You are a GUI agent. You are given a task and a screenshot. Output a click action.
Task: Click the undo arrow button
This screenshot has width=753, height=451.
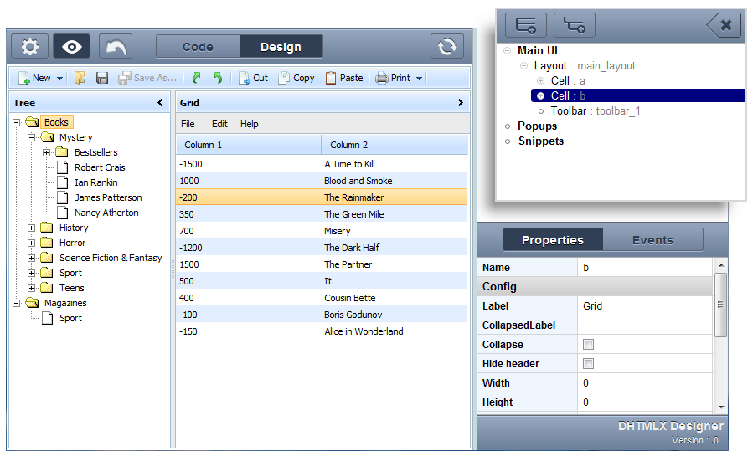116,47
